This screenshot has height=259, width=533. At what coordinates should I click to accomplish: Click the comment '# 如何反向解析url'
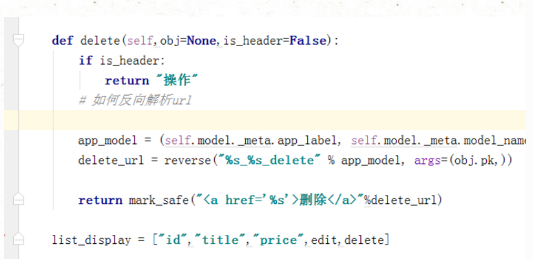coord(135,101)
